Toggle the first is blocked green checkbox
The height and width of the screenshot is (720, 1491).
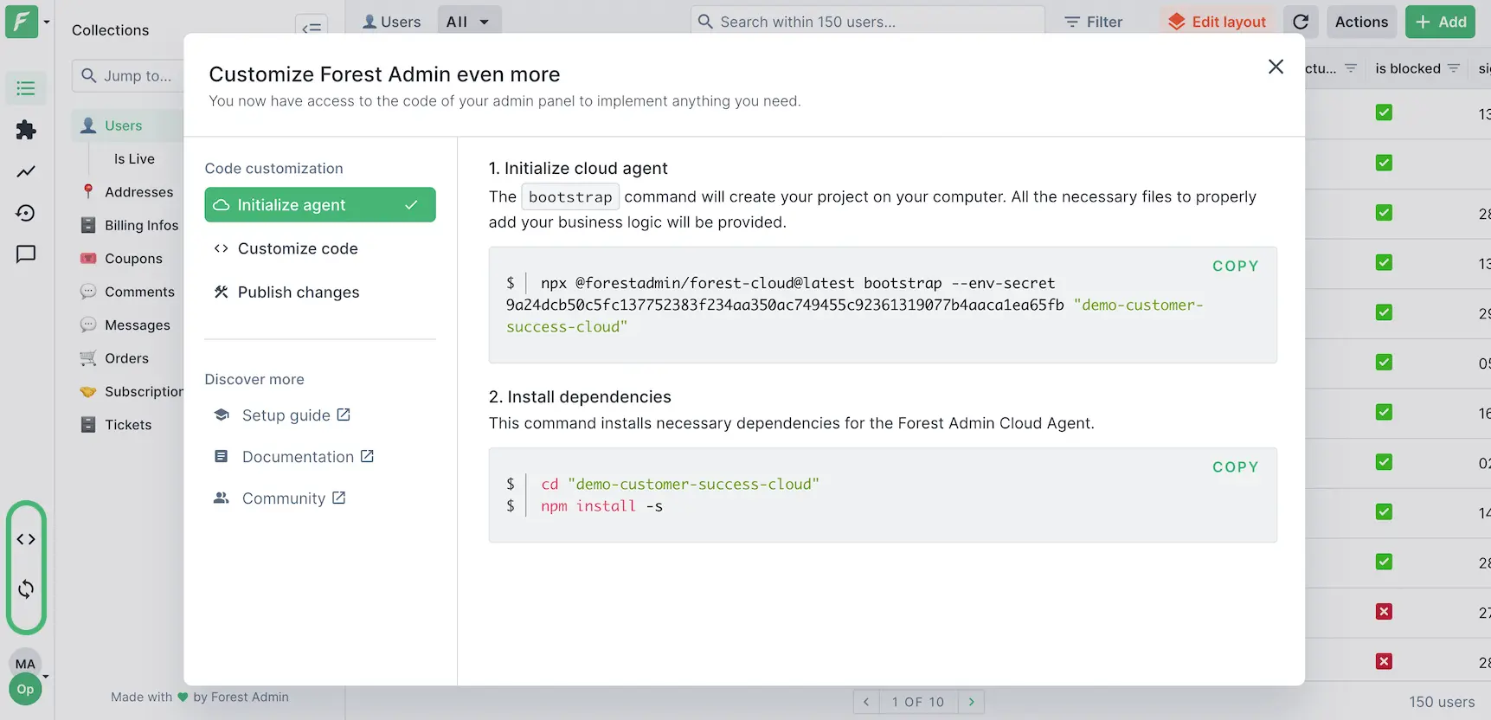point(1384,112)
